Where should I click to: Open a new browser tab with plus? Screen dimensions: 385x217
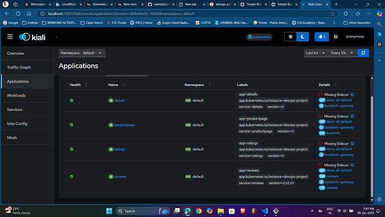click(x=336, y=4)
